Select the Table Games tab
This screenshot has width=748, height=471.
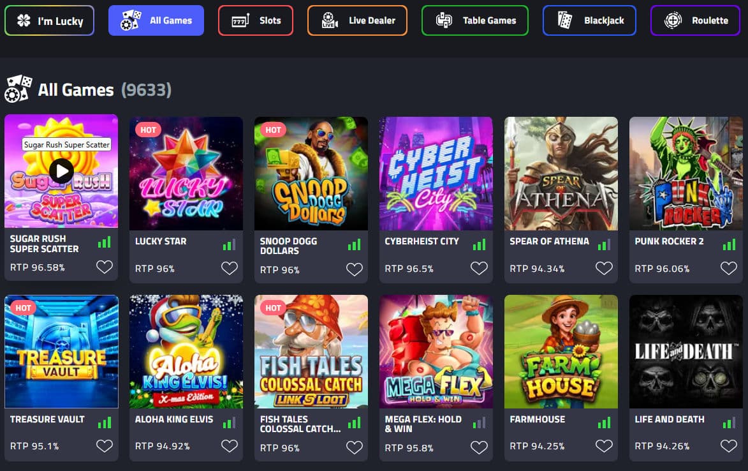475,20
